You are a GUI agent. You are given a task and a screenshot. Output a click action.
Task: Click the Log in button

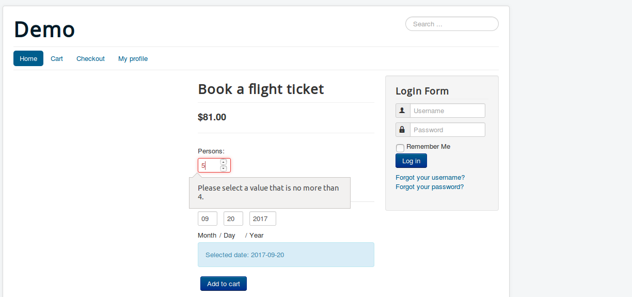[411, 161]
